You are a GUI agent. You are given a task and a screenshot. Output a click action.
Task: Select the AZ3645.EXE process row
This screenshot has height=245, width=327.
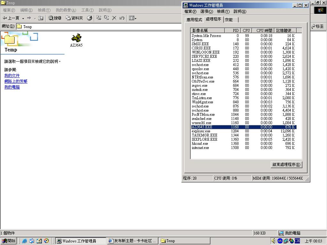244,127
